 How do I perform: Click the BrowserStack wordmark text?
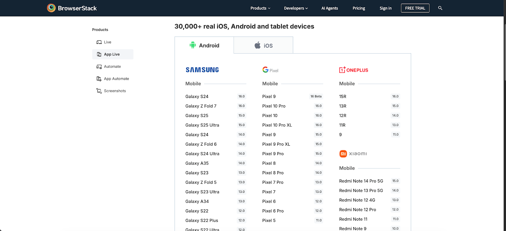pyautogui.click(x=77, y=8)
